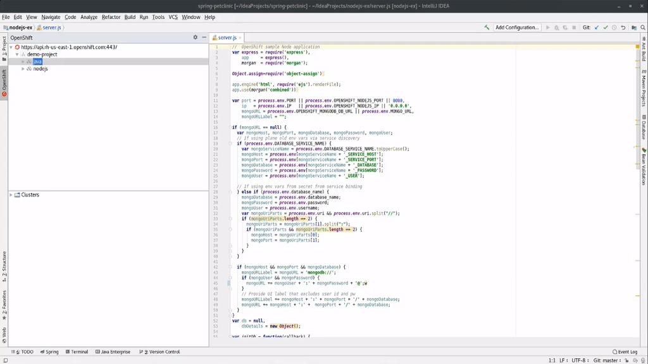Select the nodejs tree item

[x=40, y=69]
